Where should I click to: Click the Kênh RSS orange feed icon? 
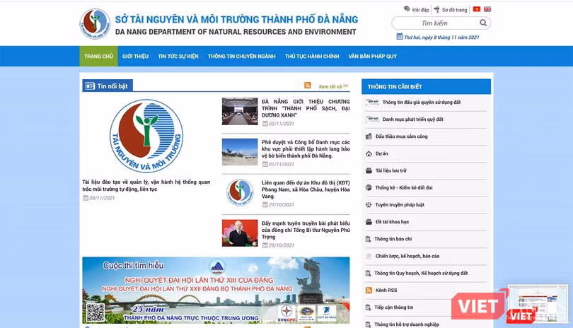click(369, 290)
